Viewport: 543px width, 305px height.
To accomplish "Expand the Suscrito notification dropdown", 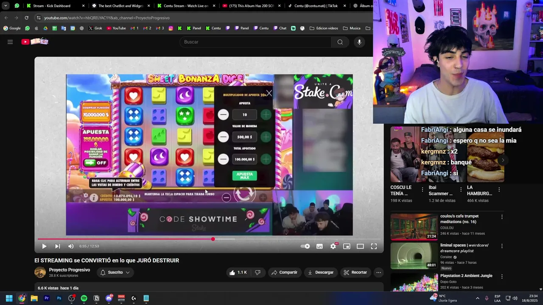I will tap(115, 272).
